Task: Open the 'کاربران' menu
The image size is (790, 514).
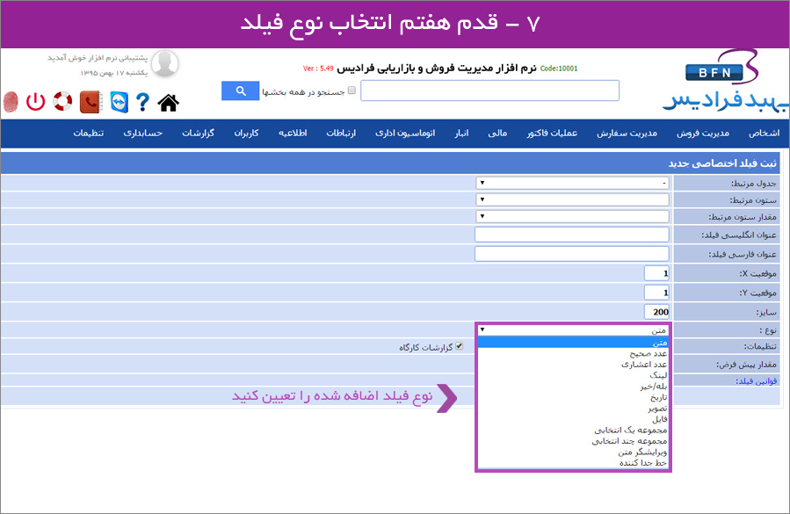Action: 246,133
